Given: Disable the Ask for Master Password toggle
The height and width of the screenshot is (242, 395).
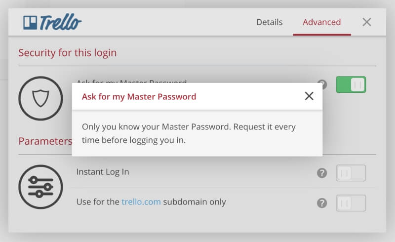Looking at the screenshot, I should (351, 84).
